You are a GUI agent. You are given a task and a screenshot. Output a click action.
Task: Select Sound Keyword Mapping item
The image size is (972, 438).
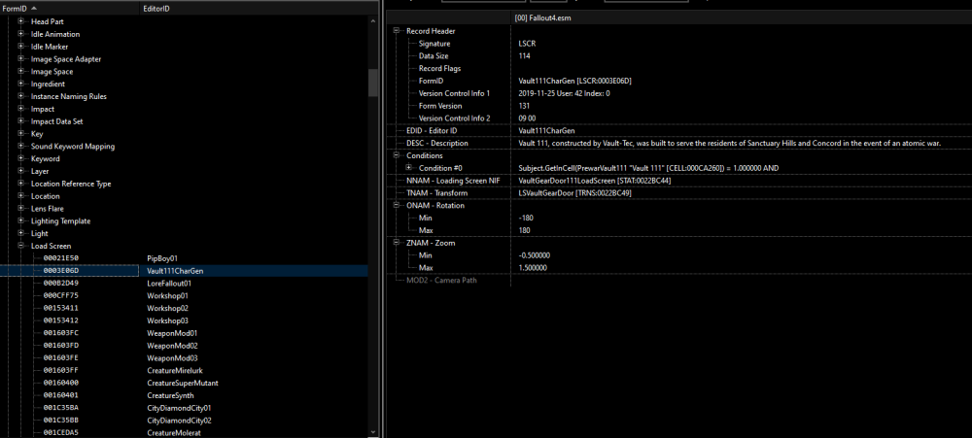73,147
